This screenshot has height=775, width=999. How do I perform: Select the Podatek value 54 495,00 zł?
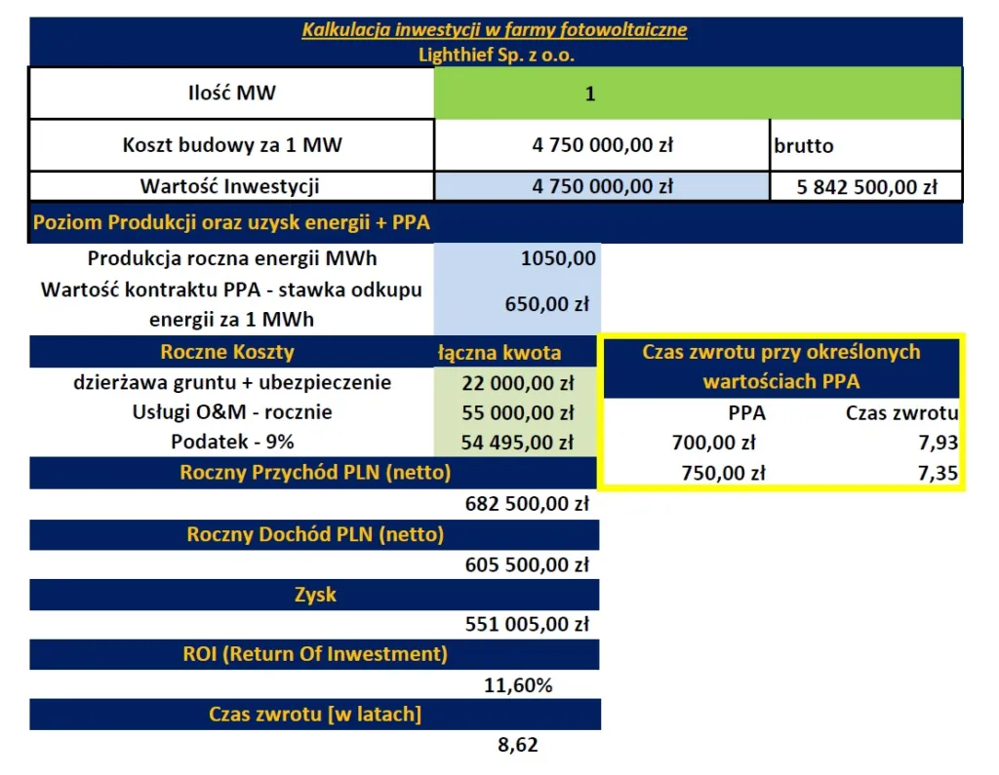516,442
